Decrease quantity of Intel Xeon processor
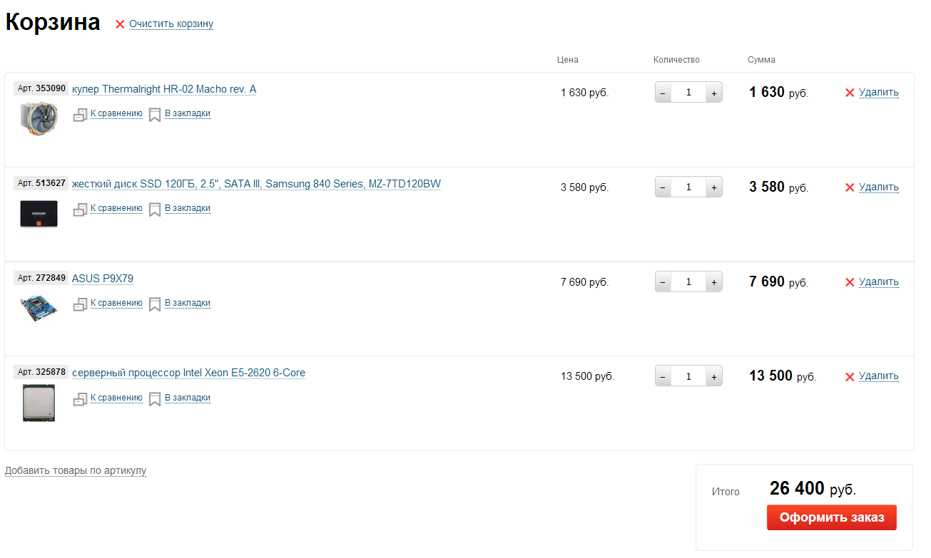 click(663, 376)
